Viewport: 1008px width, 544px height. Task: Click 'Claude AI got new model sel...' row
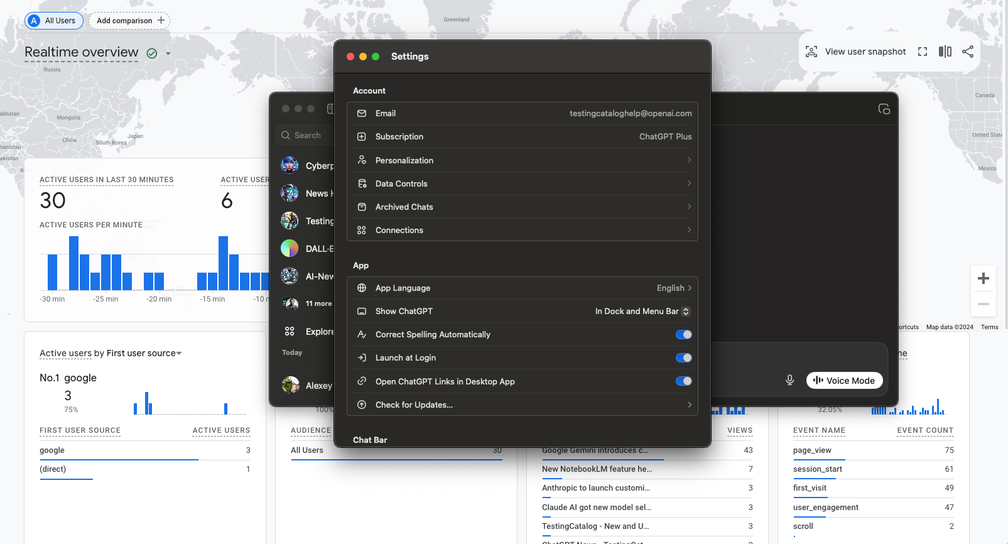click(x=648, y=508)
